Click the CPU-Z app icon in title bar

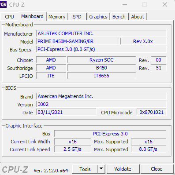point(3,4)
